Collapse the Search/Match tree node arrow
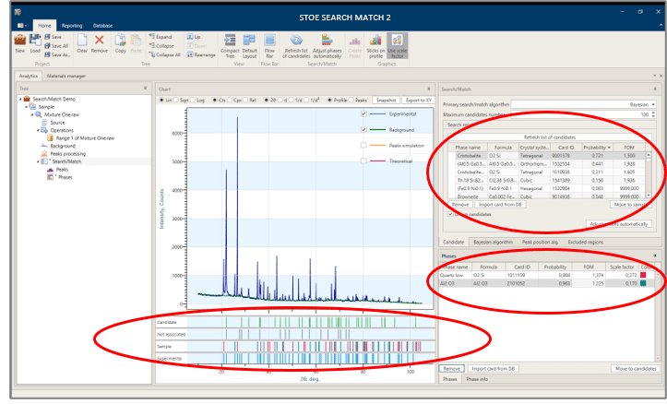The height and width of the screenshot is (404, 667). click(x=38, y=161)
